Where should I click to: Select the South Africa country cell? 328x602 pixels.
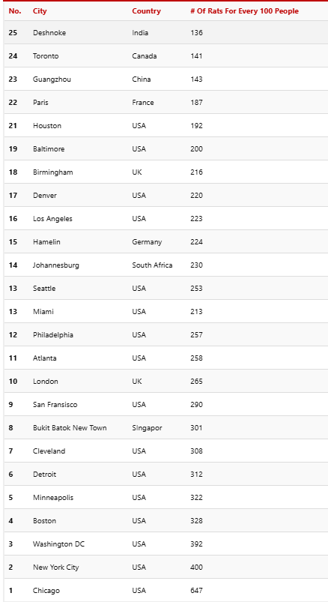[x=152, y=265]
